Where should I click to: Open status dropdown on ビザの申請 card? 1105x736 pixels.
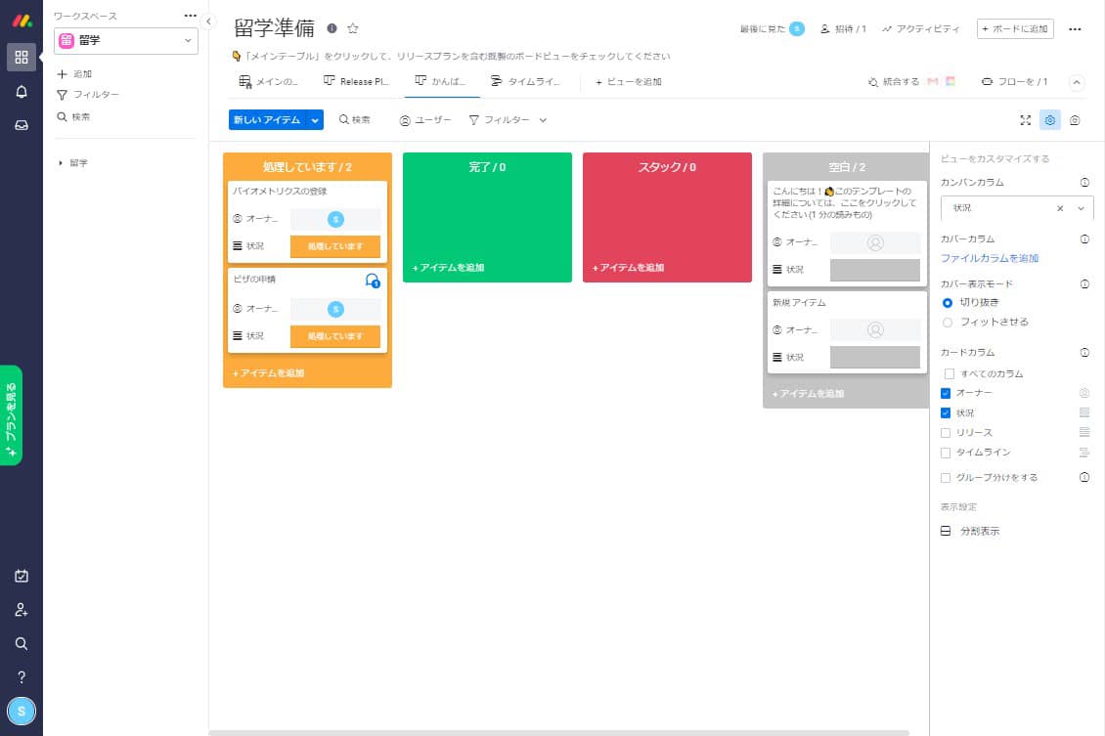coord(335,336)
